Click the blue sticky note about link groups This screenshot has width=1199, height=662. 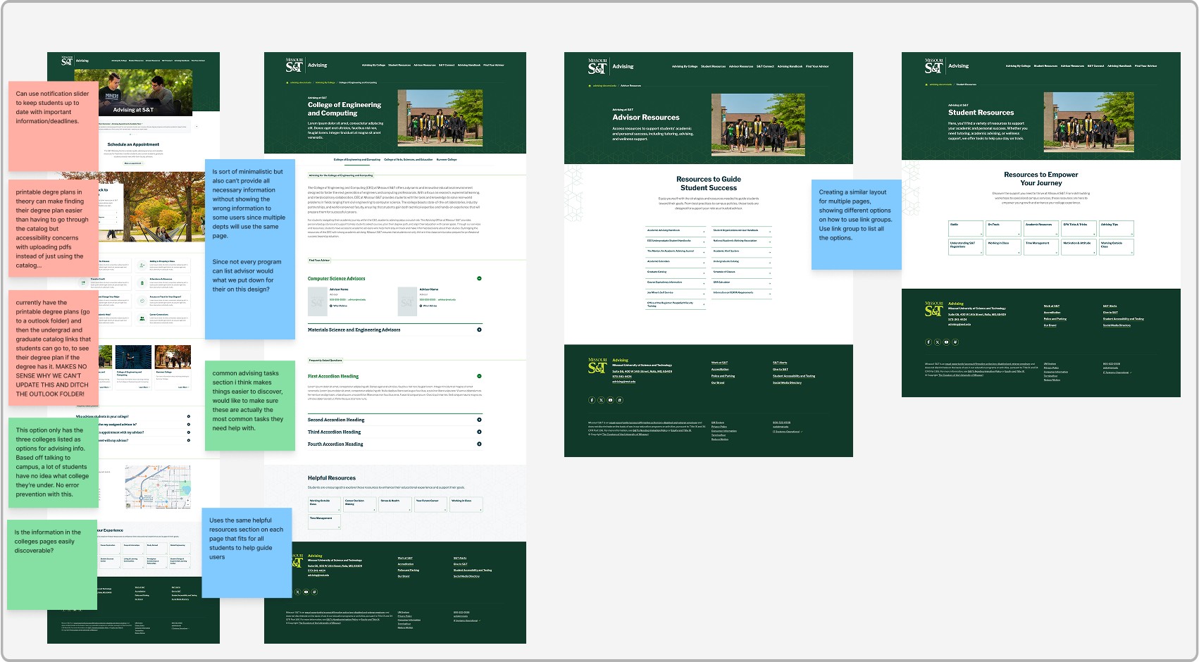[857, 225]
